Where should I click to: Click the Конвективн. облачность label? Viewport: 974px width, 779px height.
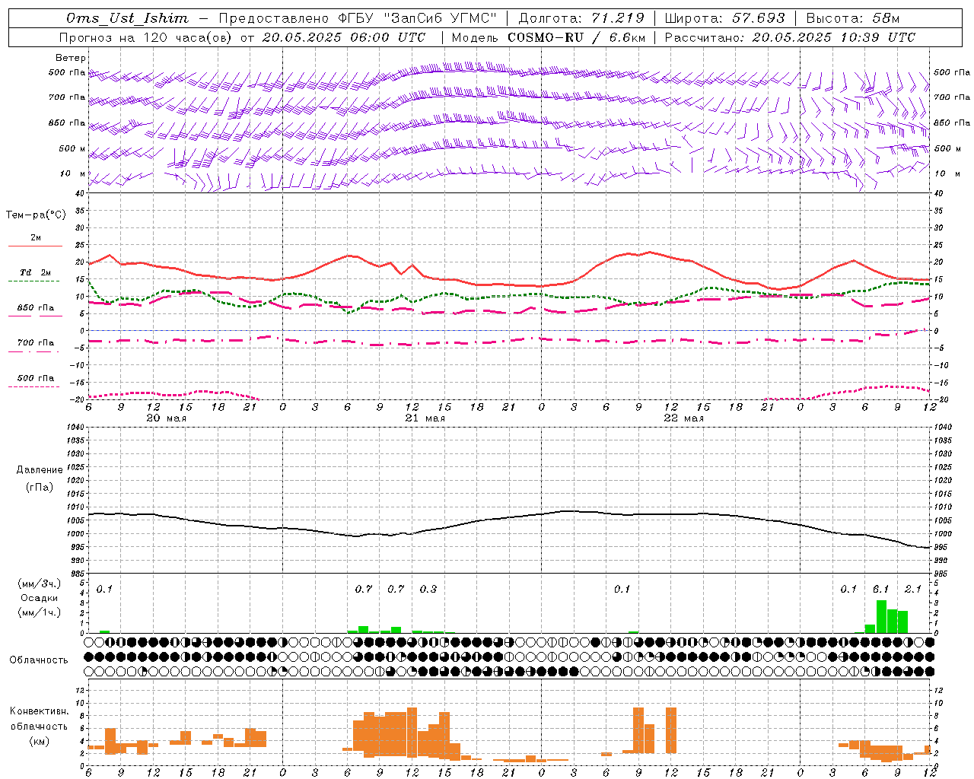pyautogui.click(x=39, y=719)
